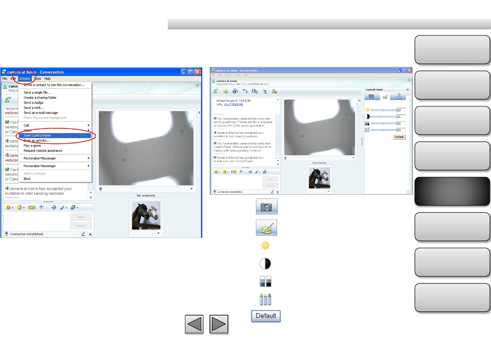The width and height of the screenshot is (491, 340).
Task: Click the blue letter A text-mode icon in the Actions-menu window
Action: click(90, 234)
